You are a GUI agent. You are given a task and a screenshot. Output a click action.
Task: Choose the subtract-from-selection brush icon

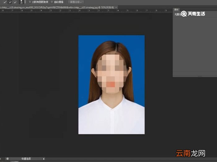pyautogui.click(x=15, y=2)
